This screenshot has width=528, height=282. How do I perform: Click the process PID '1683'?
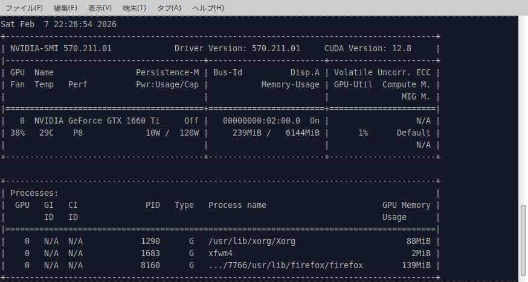click(150, 254)
